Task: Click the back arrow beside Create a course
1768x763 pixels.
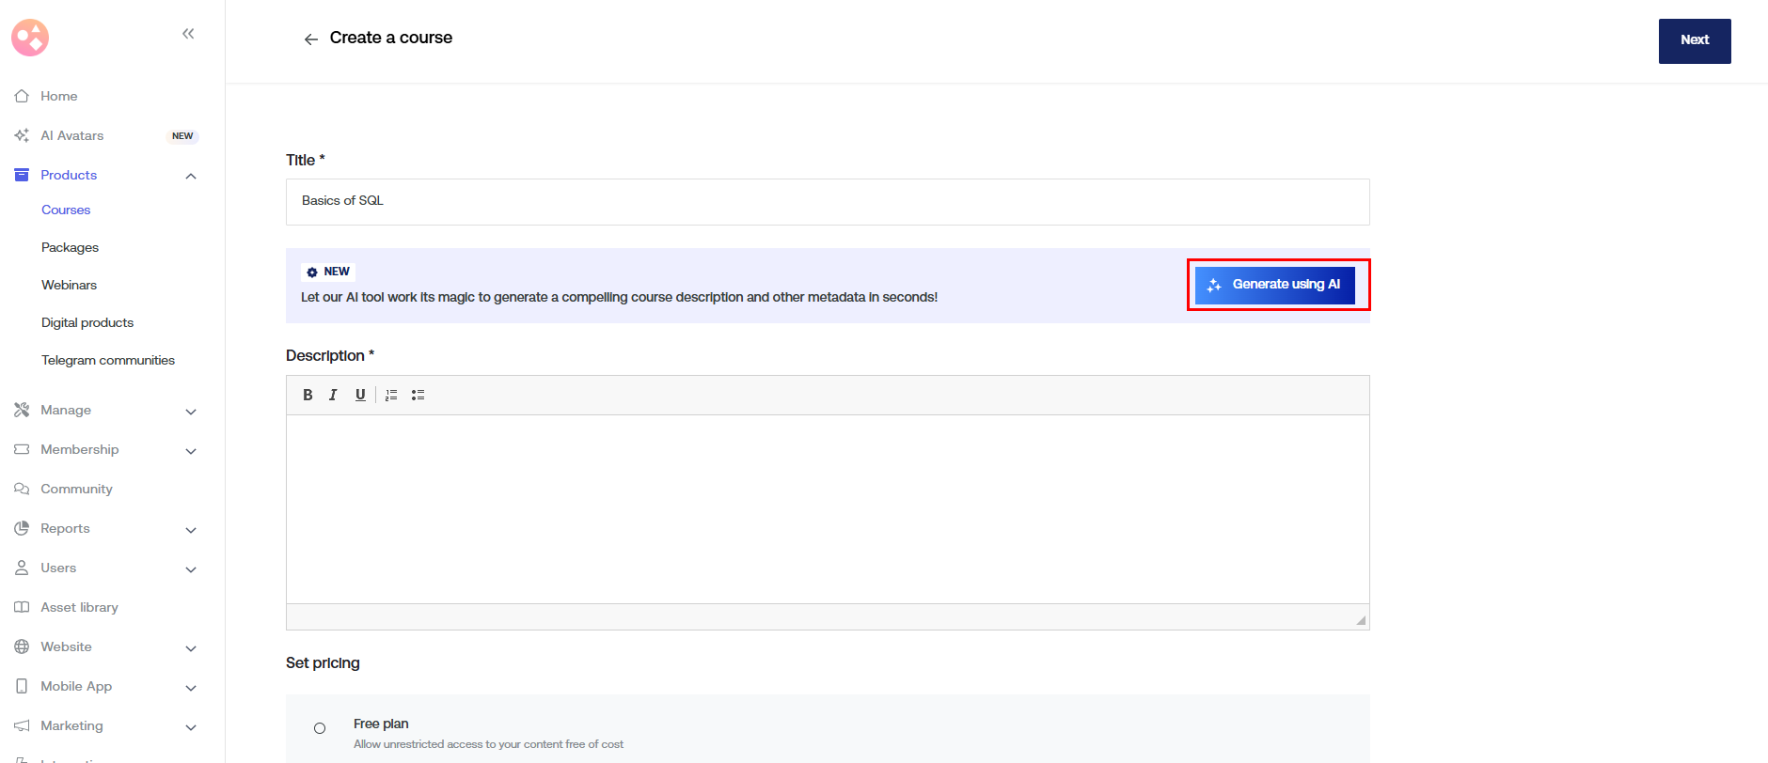Action: 310,39
